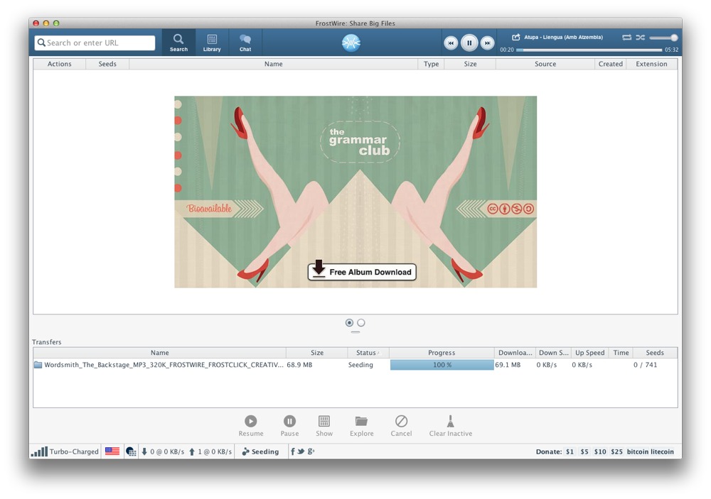The height and width of the screenshot is (499, 711).
Task: Pause the playing track
Action: 469,43
